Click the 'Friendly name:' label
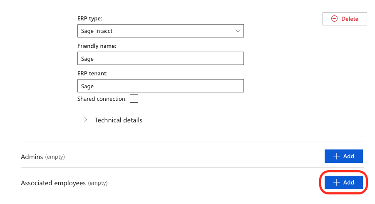 [97, 46]
